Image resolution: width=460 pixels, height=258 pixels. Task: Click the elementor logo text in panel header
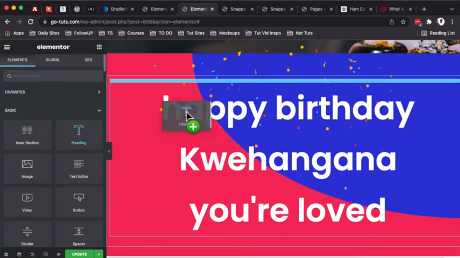click(x=53, y=47)
